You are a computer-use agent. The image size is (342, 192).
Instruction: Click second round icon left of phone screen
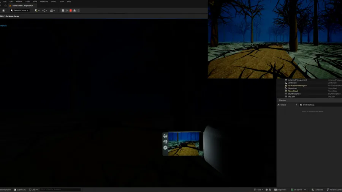tap(165, 142)
